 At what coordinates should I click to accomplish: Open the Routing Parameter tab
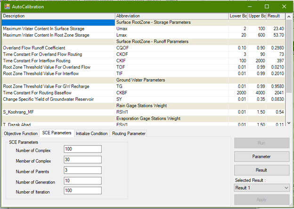click(x=128, y=134)
